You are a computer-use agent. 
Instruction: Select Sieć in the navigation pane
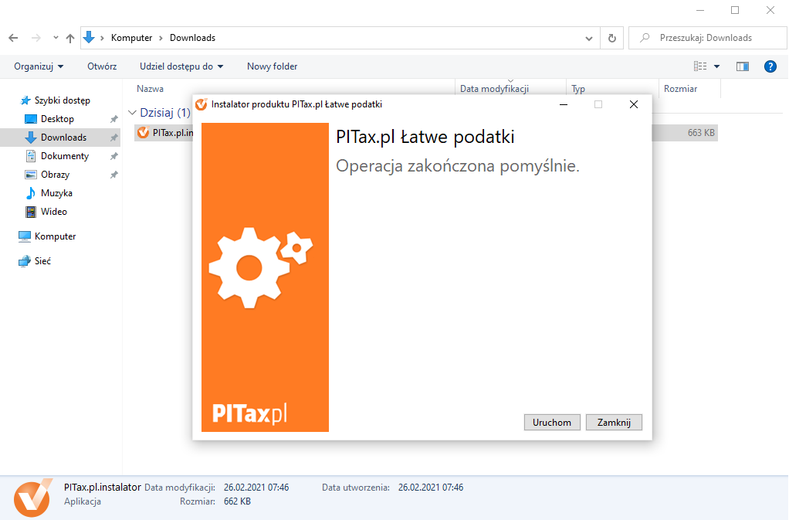[x=42, y=260]
